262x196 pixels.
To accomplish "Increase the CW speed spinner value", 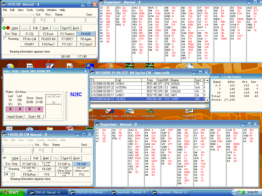I will pos(13,173).
